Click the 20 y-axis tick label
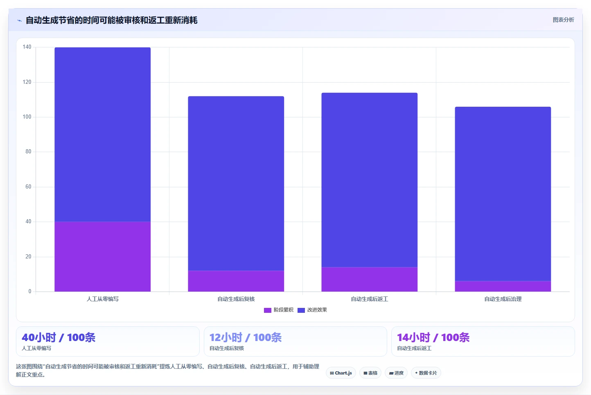 point(28,257)
